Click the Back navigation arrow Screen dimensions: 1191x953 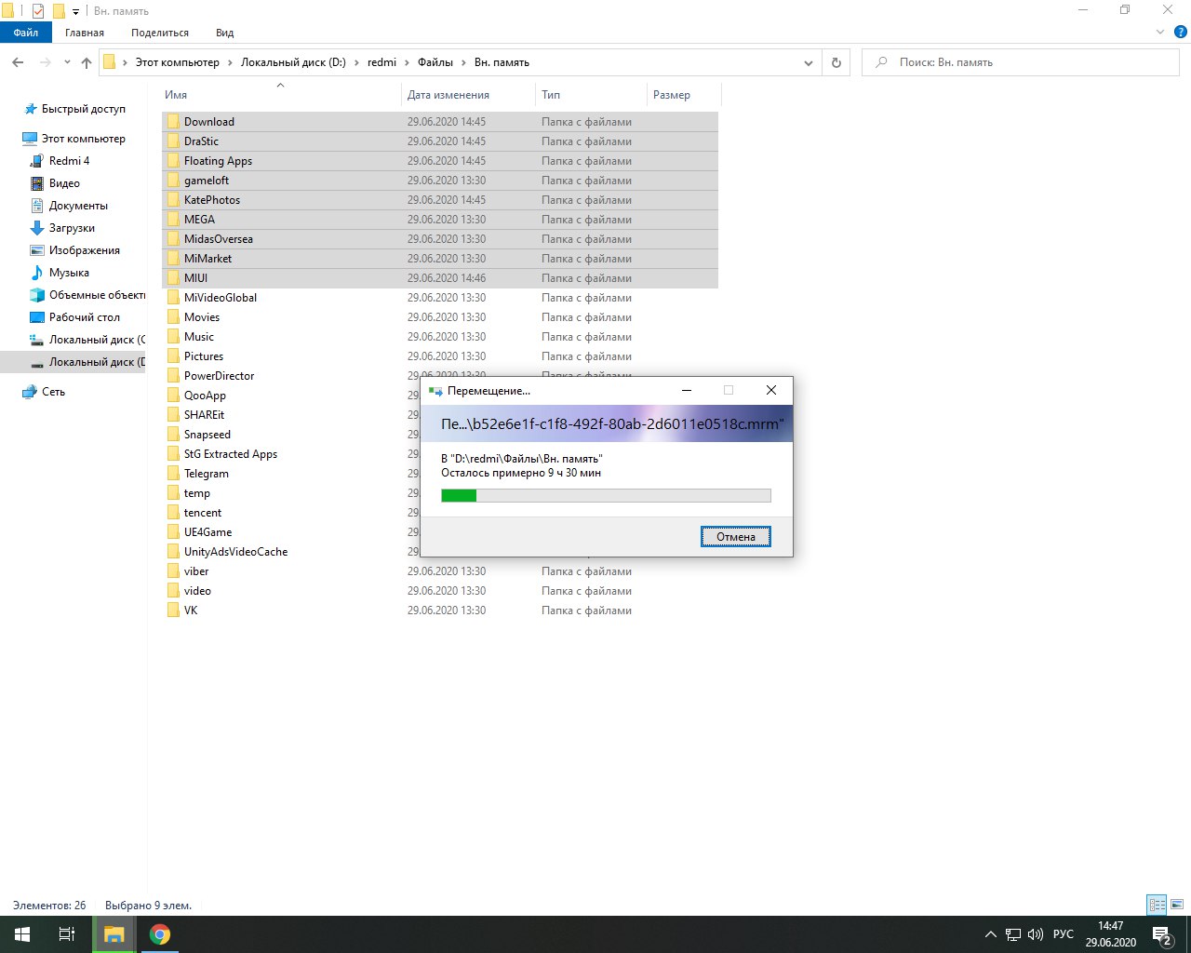18,62
